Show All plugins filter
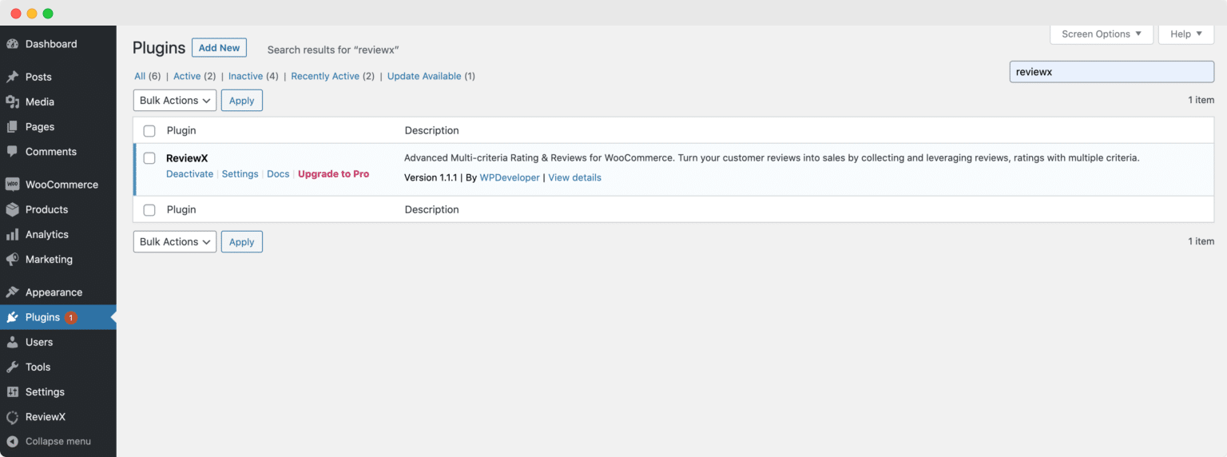This screenshot has width=1227, height=457. tap(140, 76)
